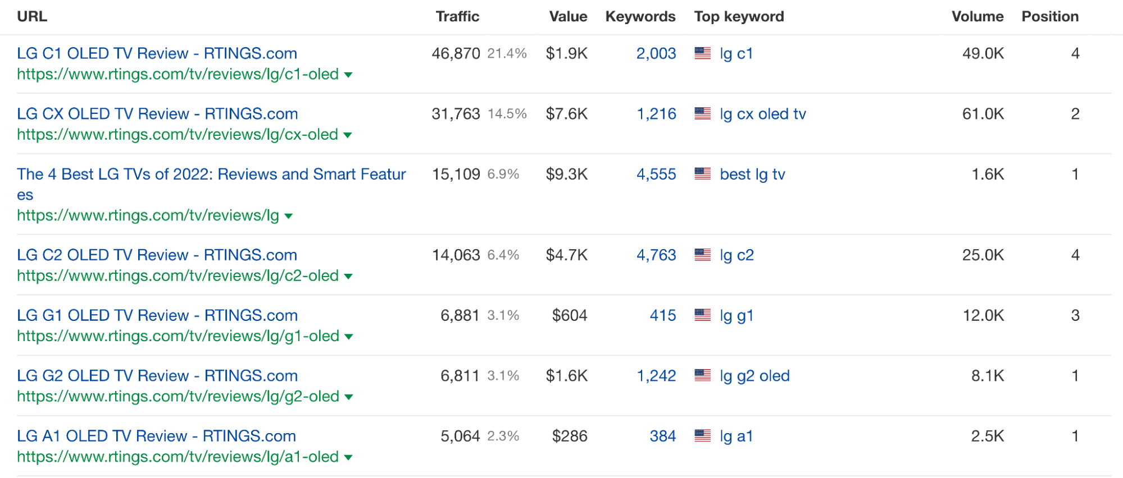
Task: Click the "1,216" keywords link for LG CX
Action: point(656,114)
